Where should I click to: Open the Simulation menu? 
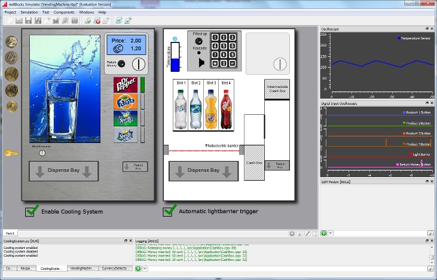click(29, 12)
